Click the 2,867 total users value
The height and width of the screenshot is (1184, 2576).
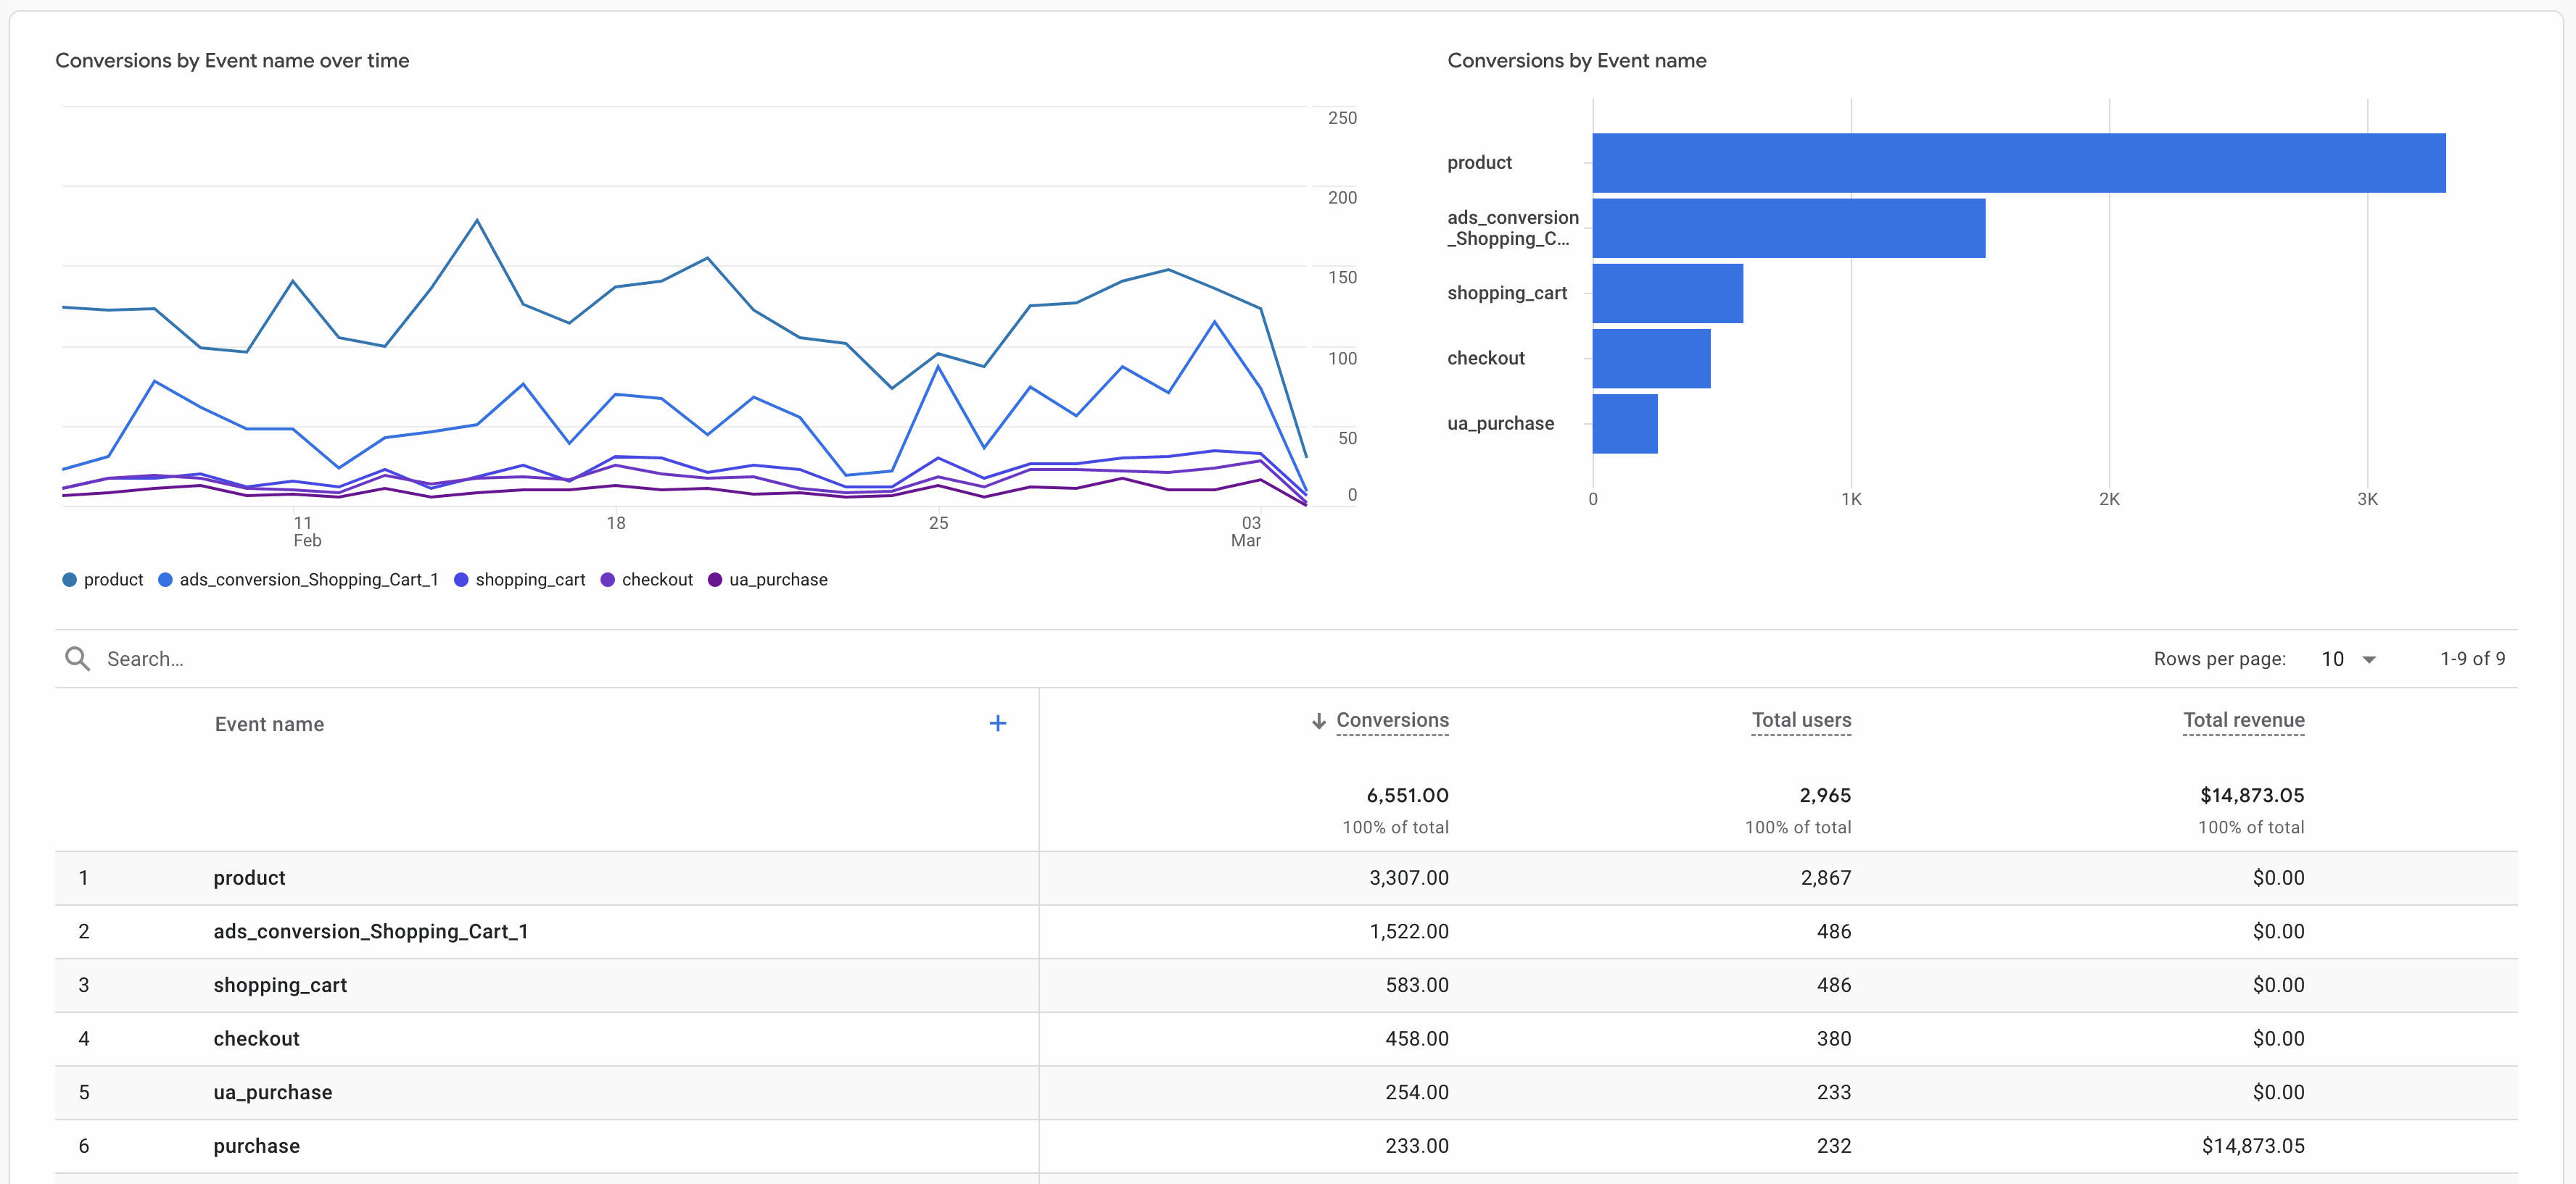pos(1826,878)
